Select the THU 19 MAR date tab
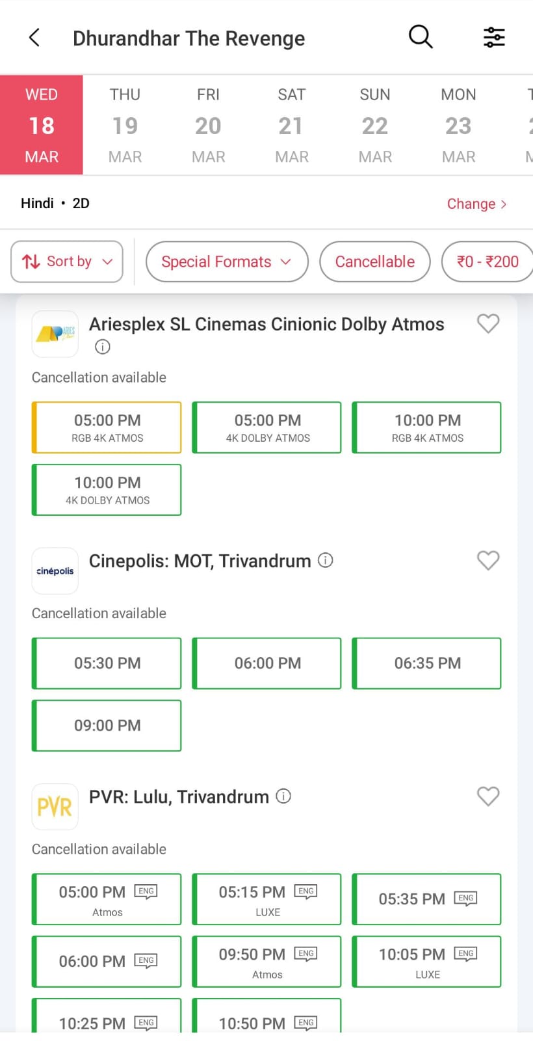The height and width of the screenshot is (1041, 533). coord(125,126)
